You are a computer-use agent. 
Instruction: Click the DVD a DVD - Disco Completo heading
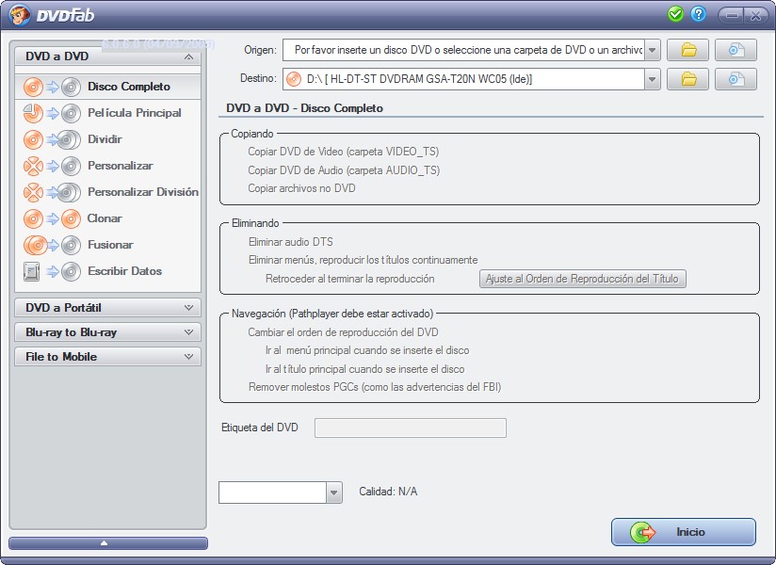304,108
